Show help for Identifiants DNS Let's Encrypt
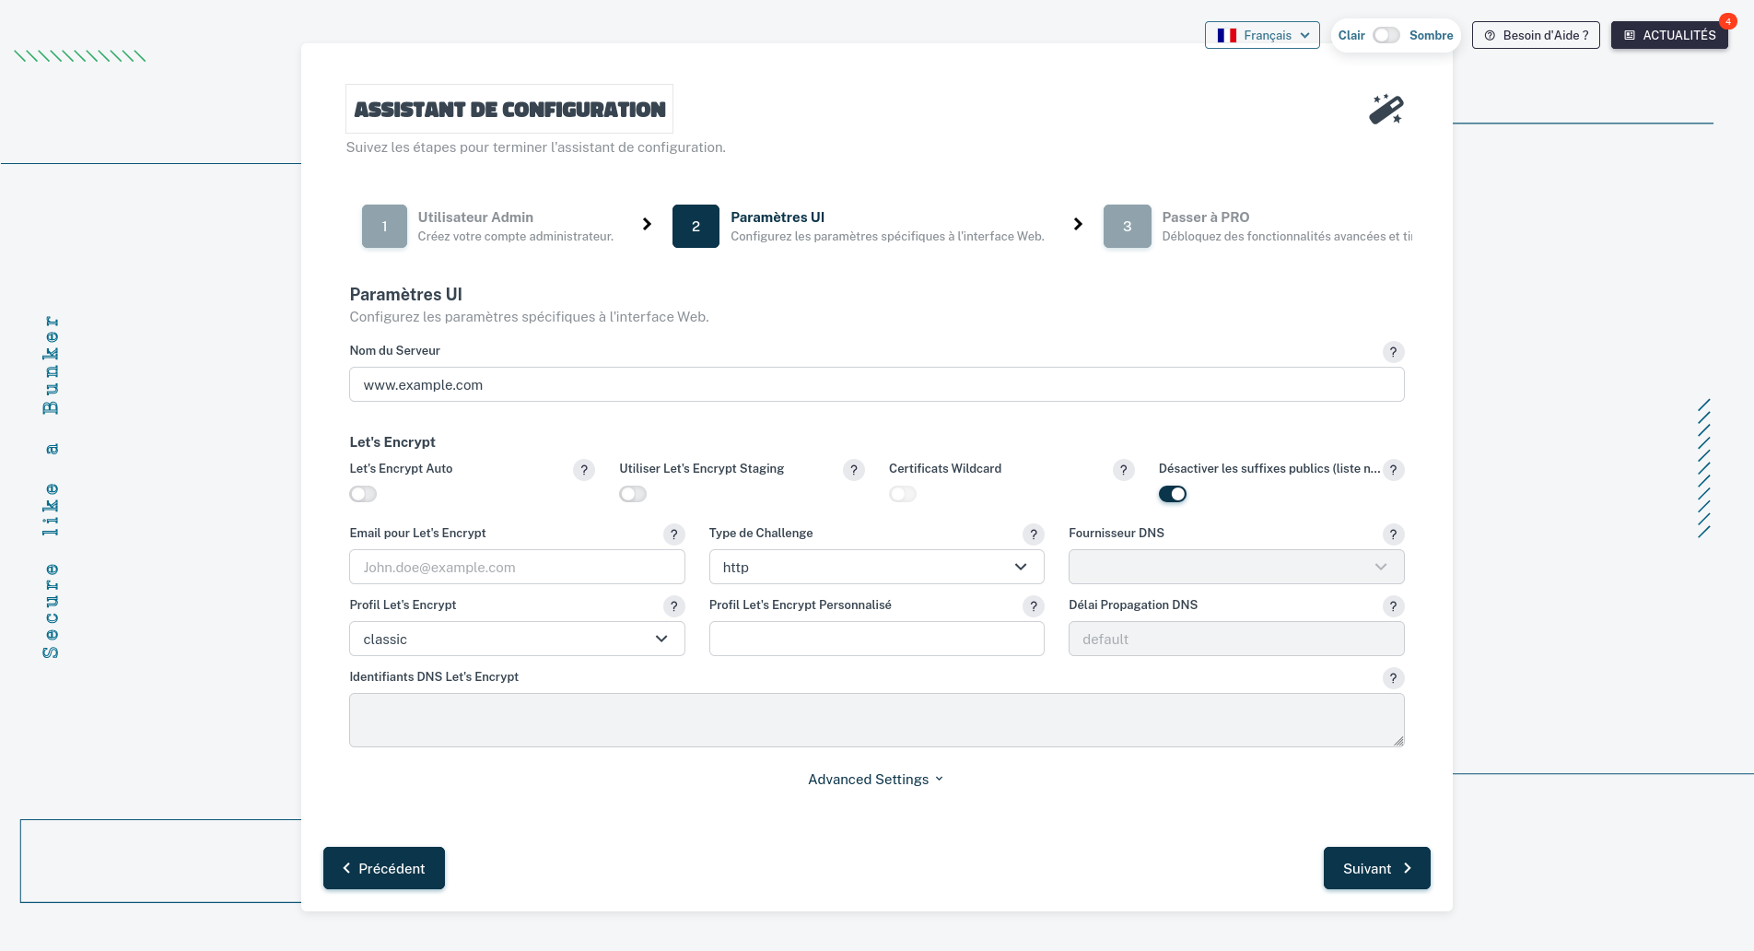Screen dimensions: 1754x951 1393,678
